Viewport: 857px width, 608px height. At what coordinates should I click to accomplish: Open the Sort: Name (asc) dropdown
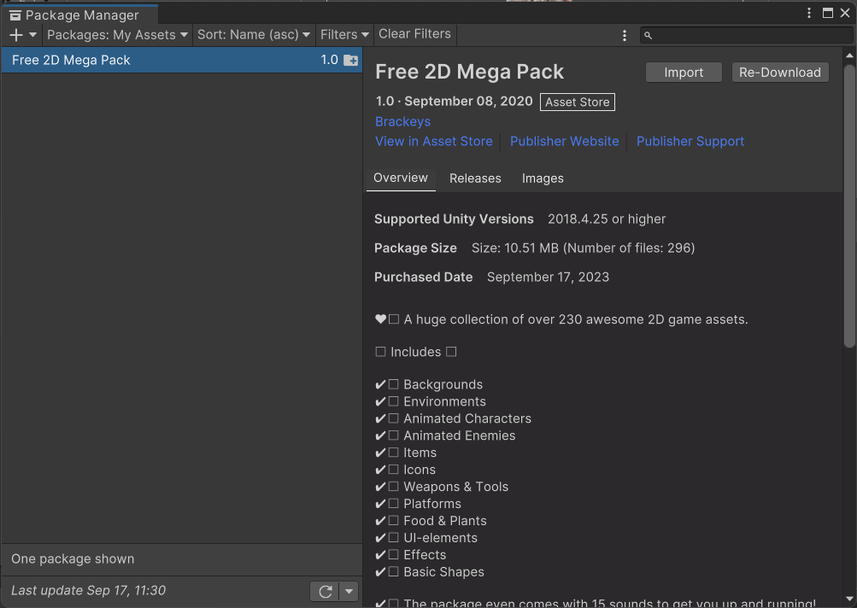coord(254,35)
